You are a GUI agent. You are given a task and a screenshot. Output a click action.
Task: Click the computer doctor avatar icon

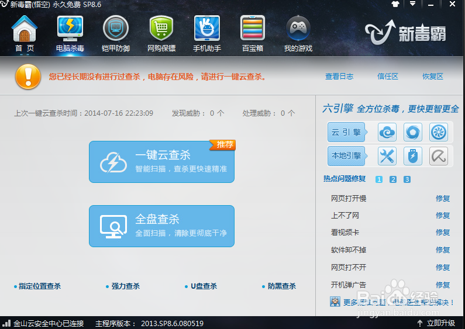[335, 302]
